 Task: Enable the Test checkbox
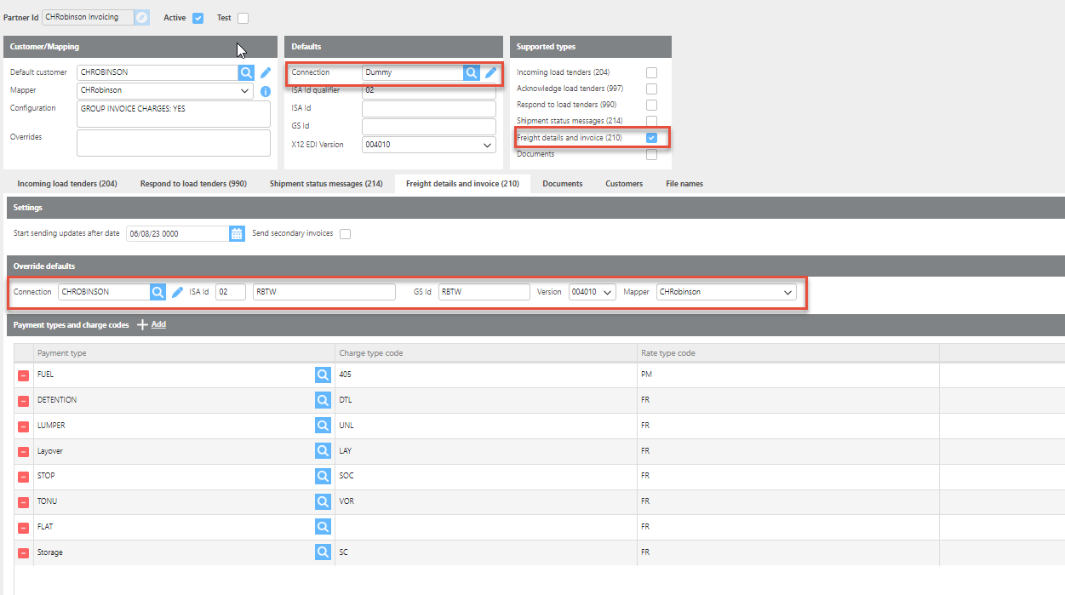(x=243, y=18)
